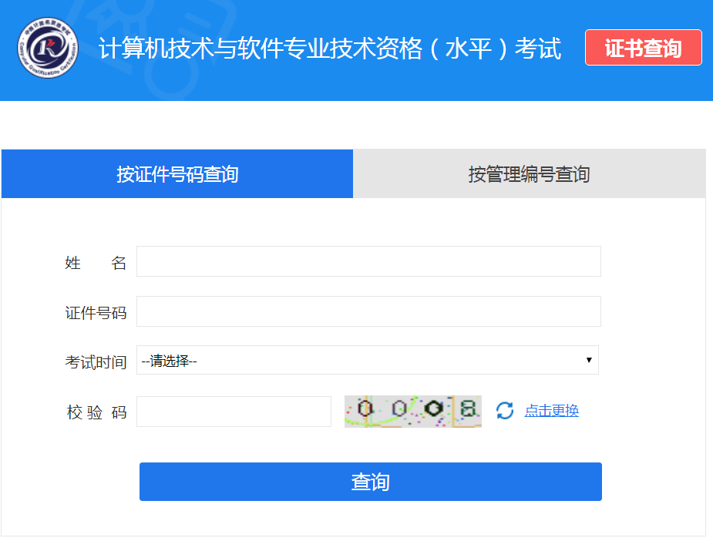The width and height of the screenshot is (713, 548).
Task: Click the black dropdown arrow for 考试时间
Action: coord(589,360)
